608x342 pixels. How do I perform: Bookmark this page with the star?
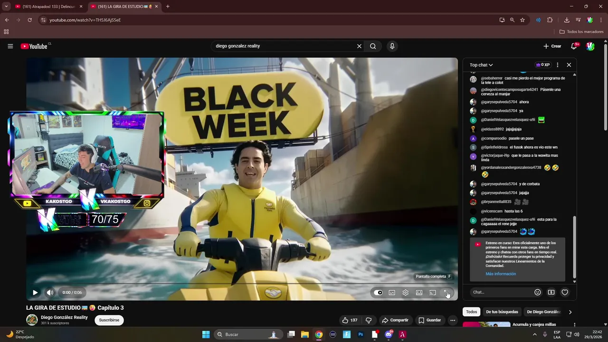pos(522,20)
